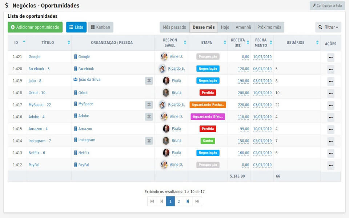This screenshot has width=349, height=218.
Task: Click expand icon in Adobe organization cell
Action: pos(149,117)
